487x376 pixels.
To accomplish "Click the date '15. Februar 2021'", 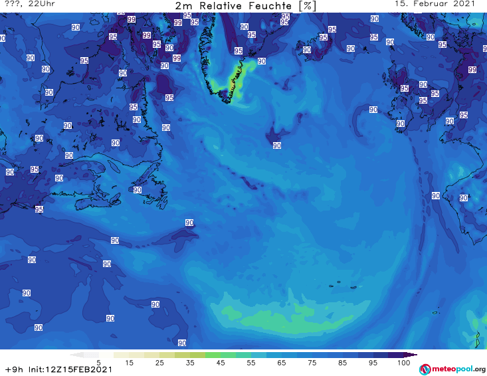I will pyautogui.click(x=435, y=4).
